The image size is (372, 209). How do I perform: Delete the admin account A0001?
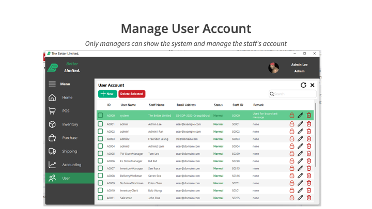coord(308,124)
